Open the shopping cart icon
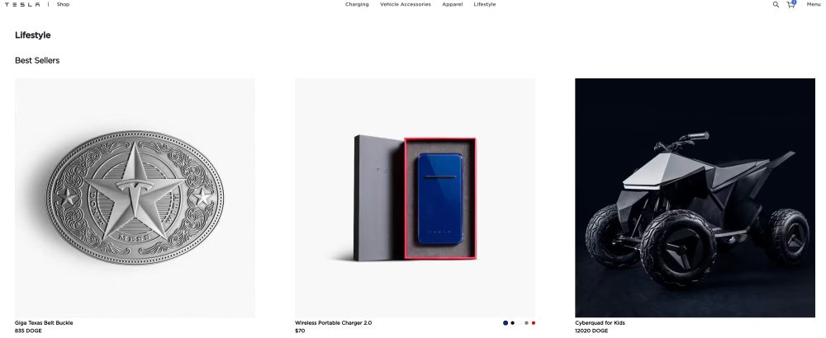The image size is (826, 338). coord(790,4)
